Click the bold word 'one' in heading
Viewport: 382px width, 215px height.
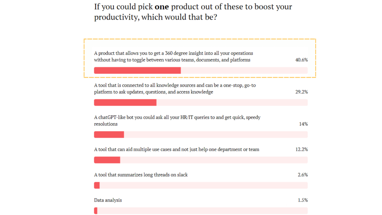[162, 7]
